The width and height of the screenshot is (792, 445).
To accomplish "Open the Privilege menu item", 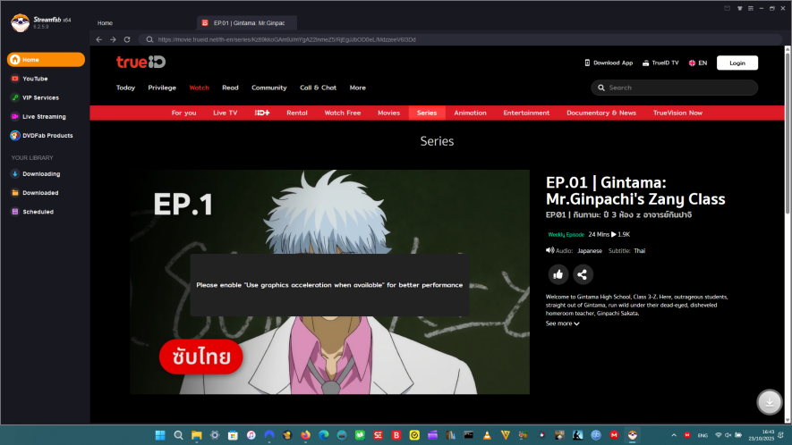I will coord(162,88).
